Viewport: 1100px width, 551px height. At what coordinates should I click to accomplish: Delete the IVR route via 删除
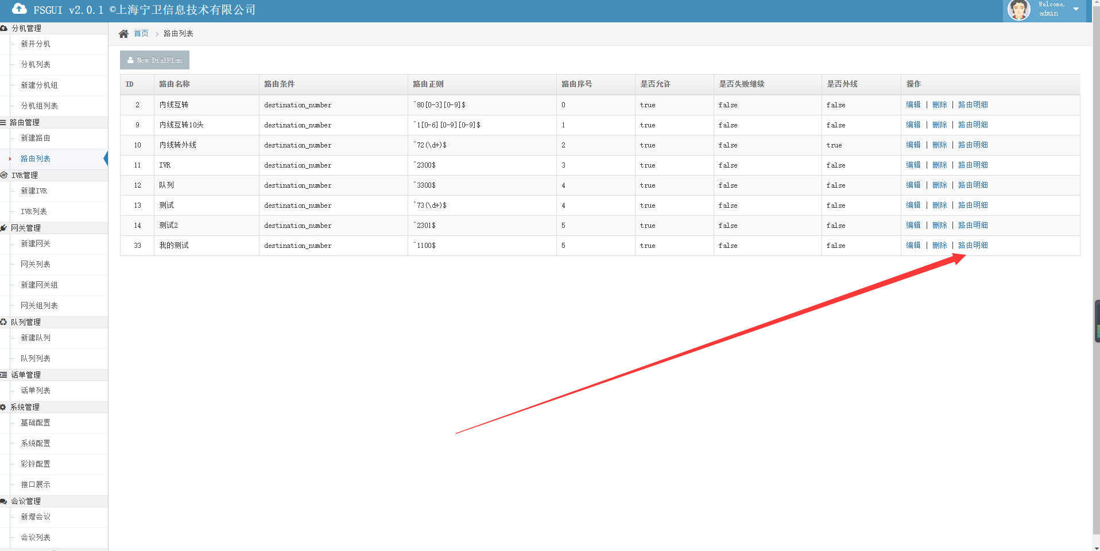click(939, 165)
